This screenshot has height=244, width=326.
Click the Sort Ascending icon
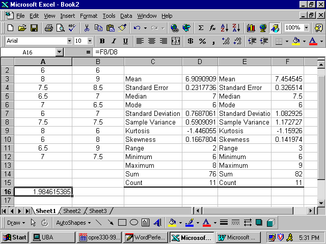225,28
